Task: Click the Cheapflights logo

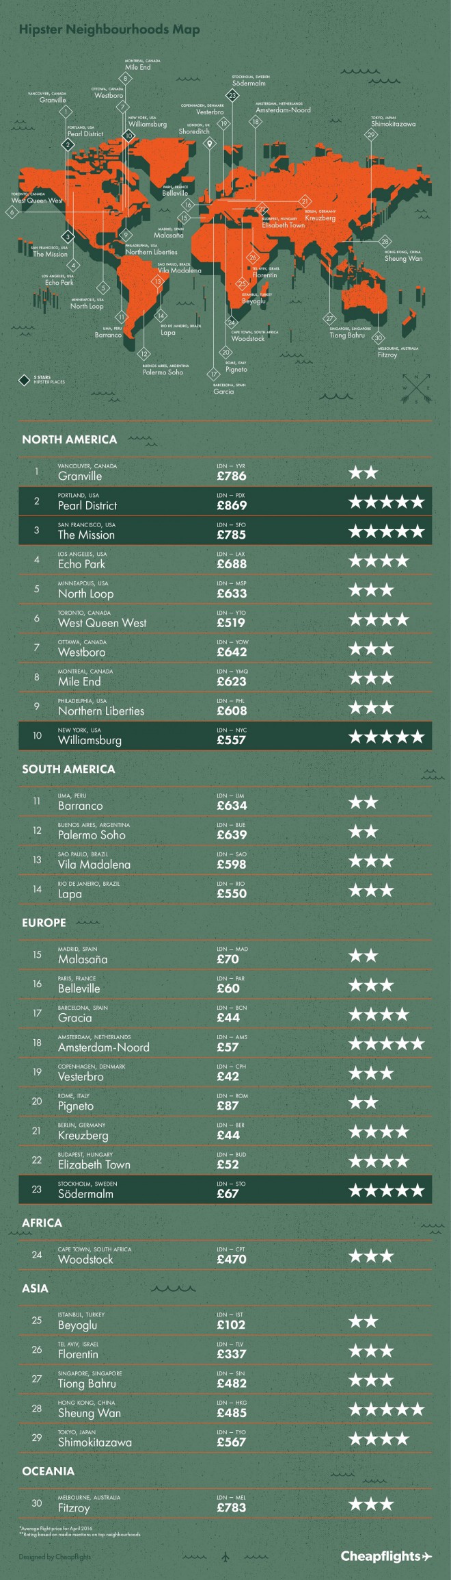Action: [x=386, y=1556]
